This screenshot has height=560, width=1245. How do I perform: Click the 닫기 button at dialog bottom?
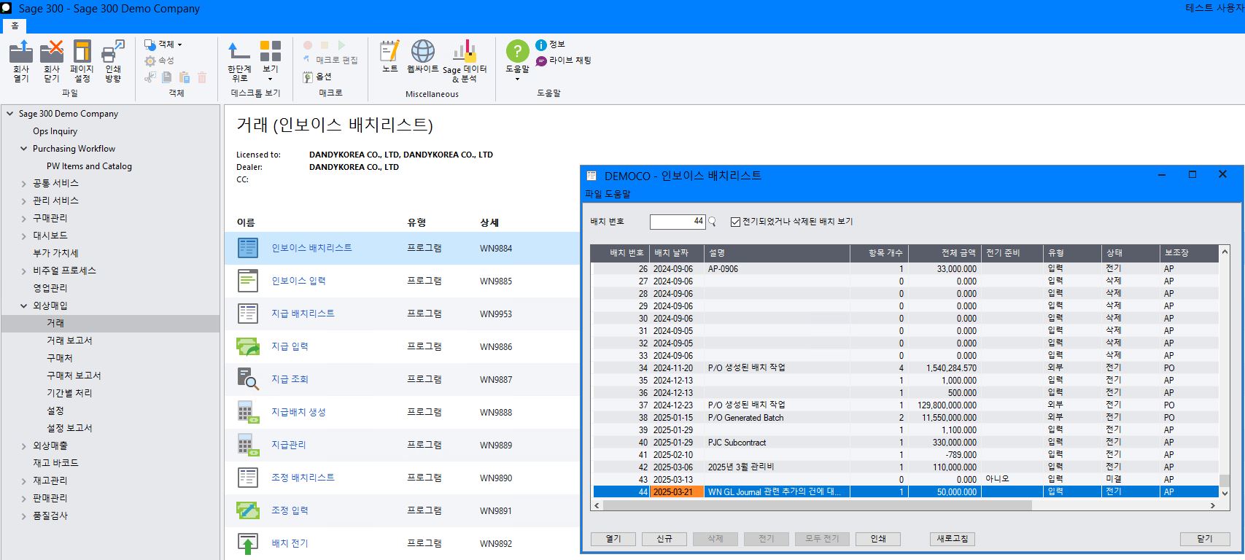[x=1205, y=539]
